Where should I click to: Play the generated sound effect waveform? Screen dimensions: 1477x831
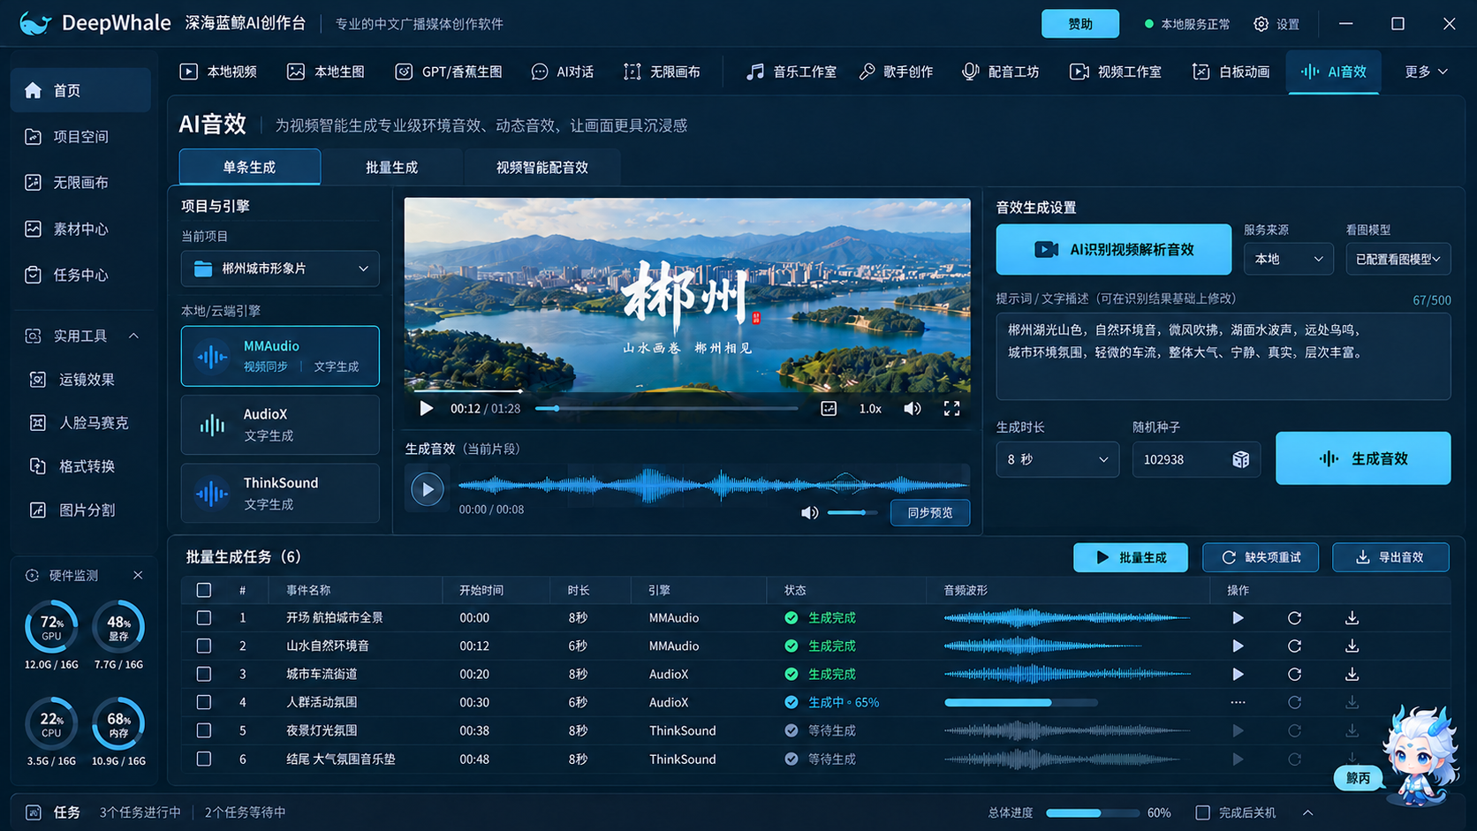click(x=428, y=488)
